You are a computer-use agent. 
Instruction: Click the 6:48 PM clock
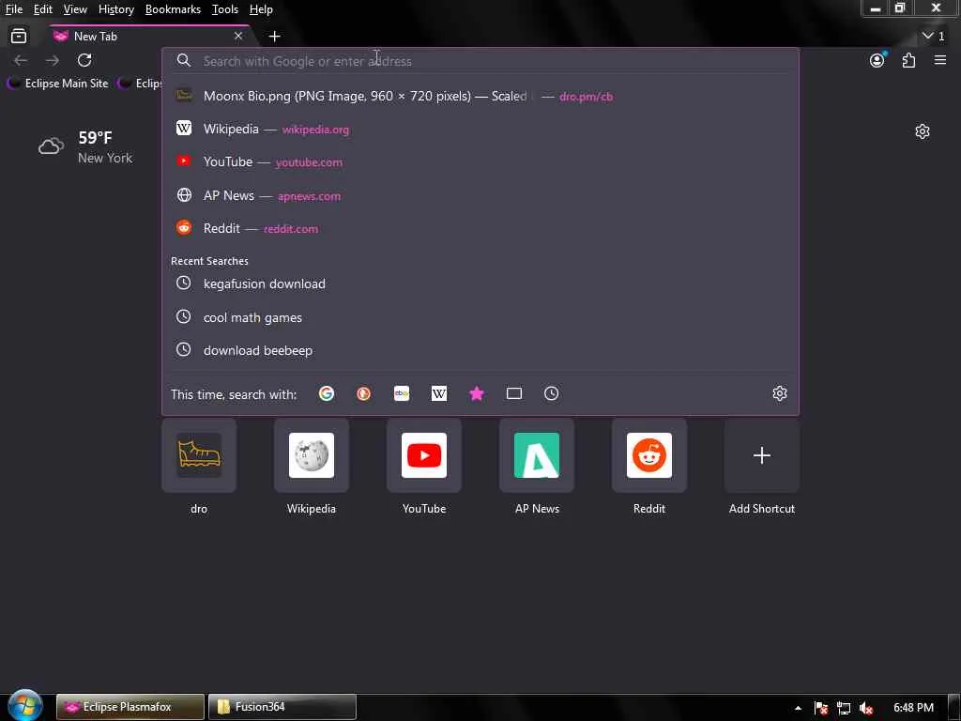coord(913,708)
